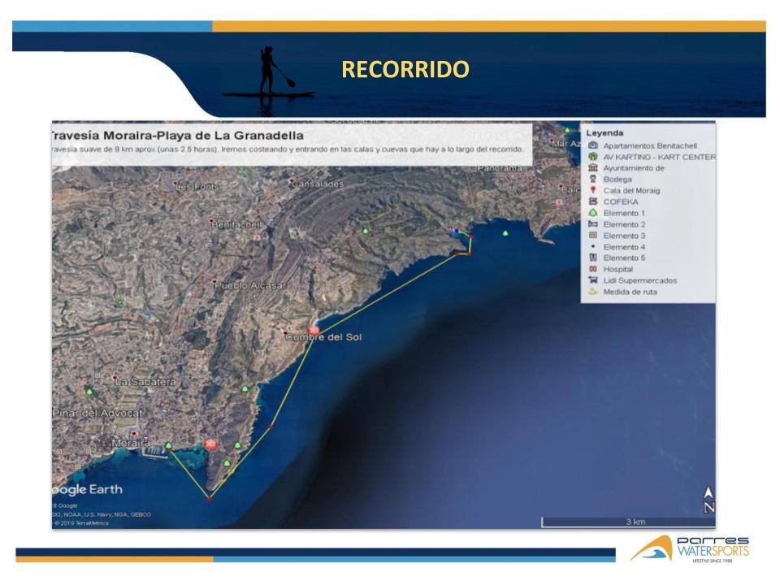
Task: Click the Cala del Moraig pin icon
Action: coord(592,191)
